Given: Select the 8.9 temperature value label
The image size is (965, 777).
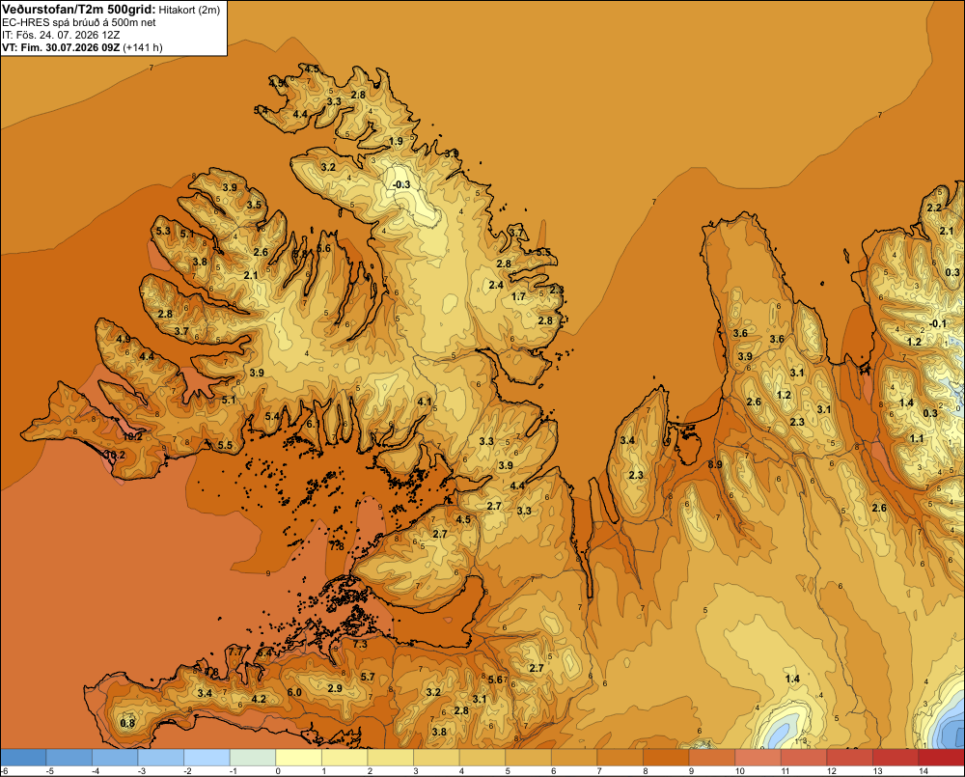Looking at the screenshot, I should pyautogui.click(x=714, y=464).
